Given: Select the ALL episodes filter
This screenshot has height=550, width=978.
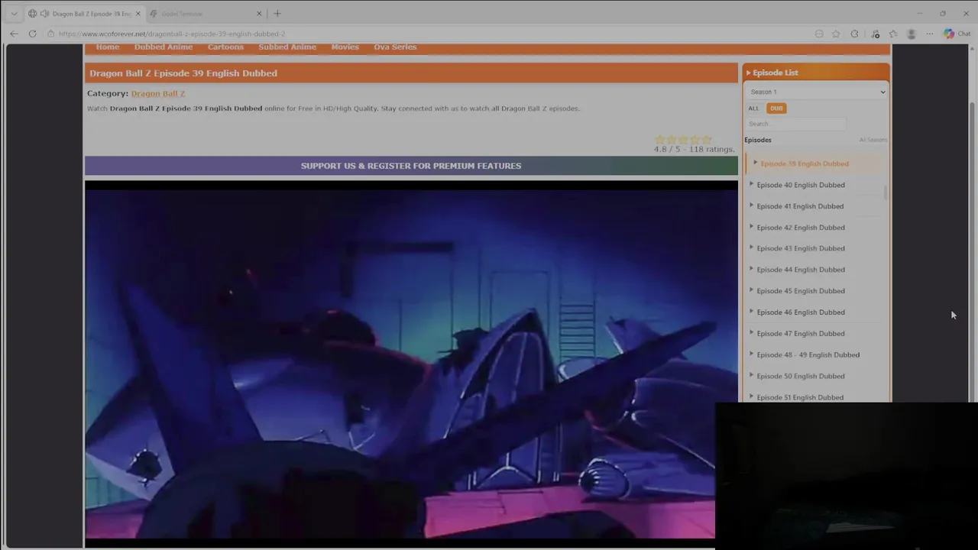Looking at the screenshot, I should (x=753, y=108).
